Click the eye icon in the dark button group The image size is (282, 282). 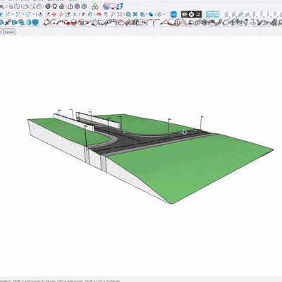coord(185,15)
